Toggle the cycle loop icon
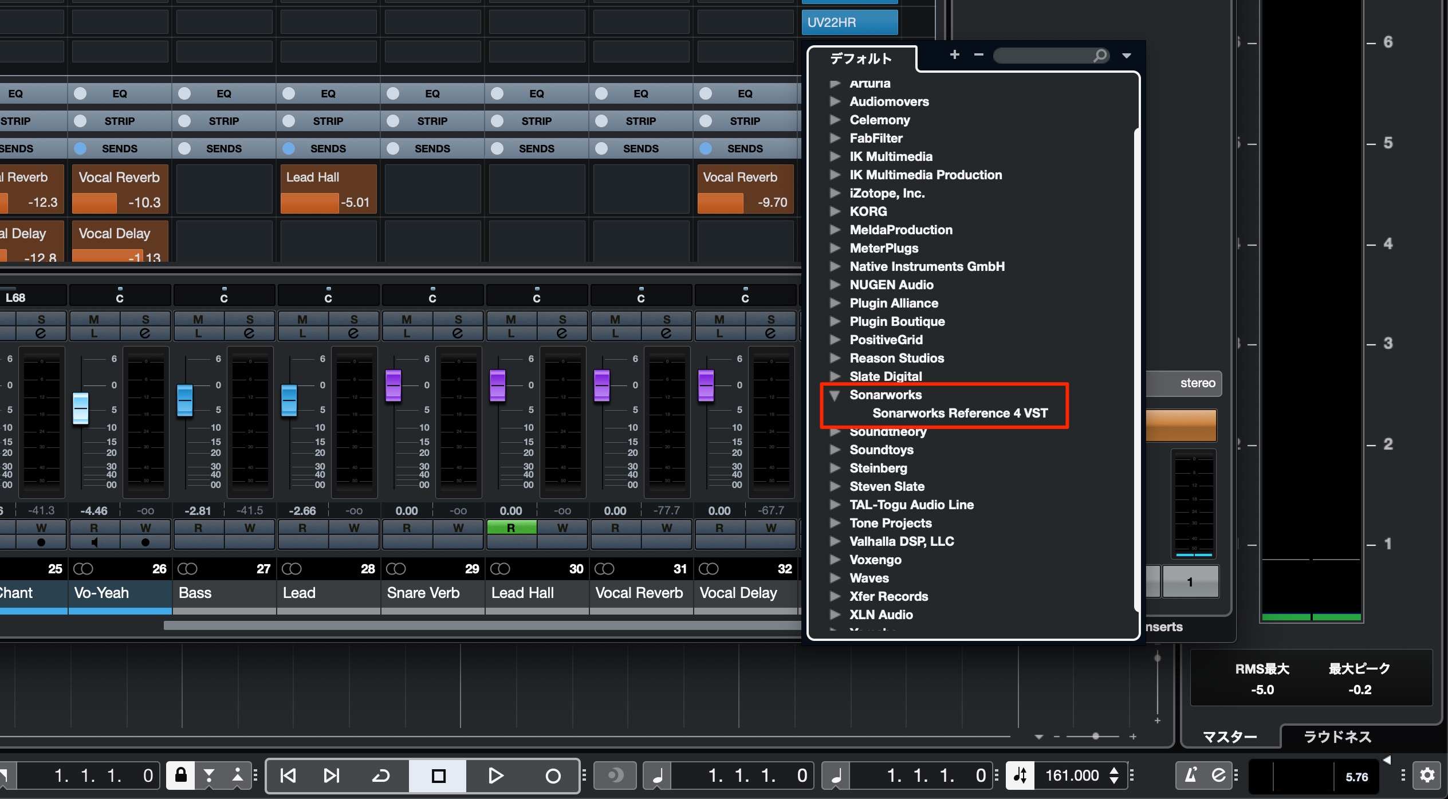 coord(381,776)
